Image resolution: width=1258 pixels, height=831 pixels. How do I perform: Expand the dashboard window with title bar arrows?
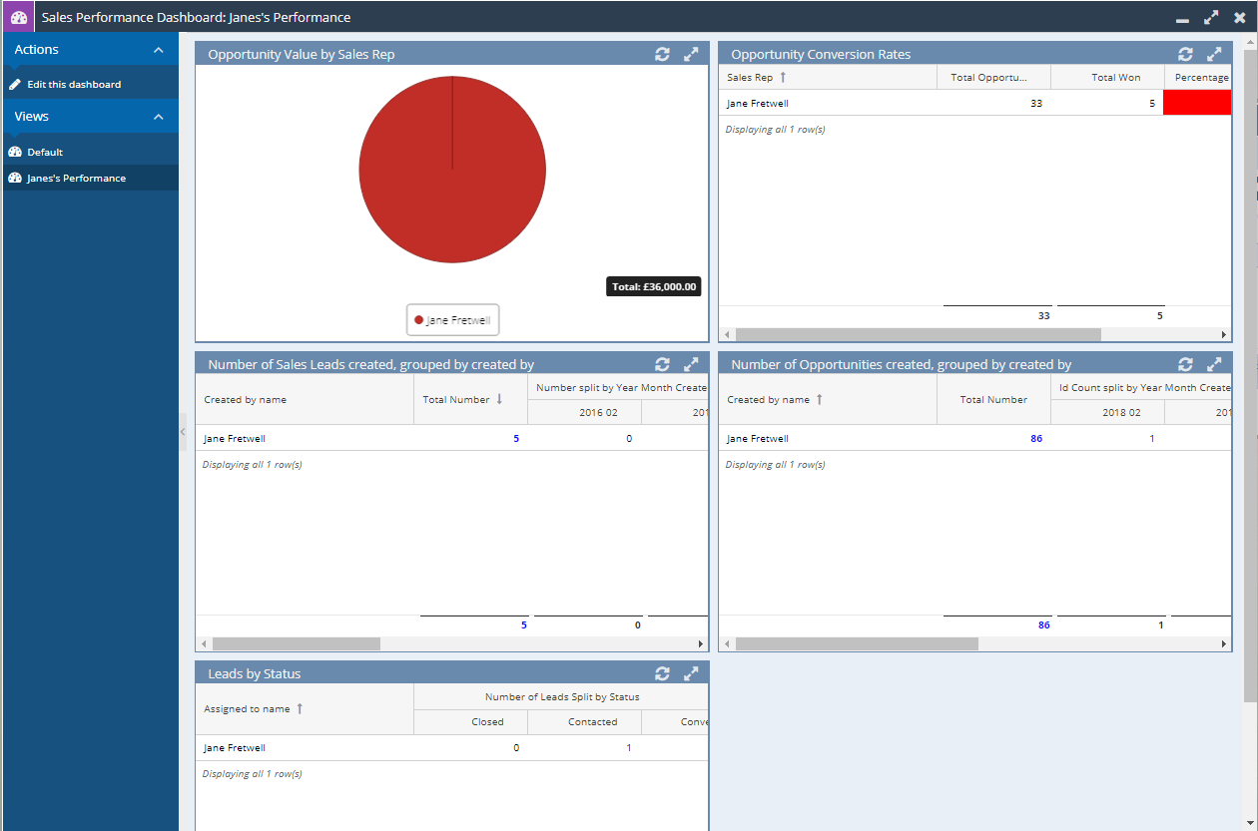pos(1211,17)
